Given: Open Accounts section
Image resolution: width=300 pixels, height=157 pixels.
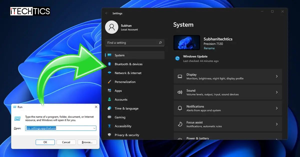Looking at the screenshot, I should coord(135,99).
